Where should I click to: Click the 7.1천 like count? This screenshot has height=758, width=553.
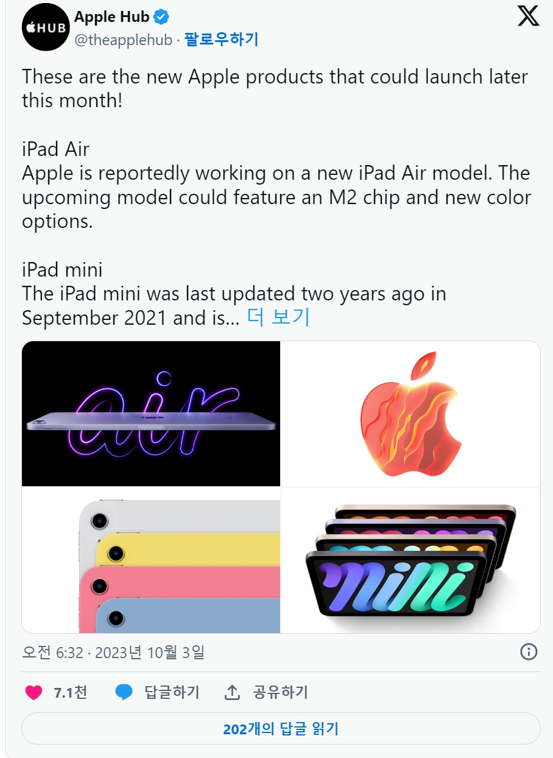[70, 692]
